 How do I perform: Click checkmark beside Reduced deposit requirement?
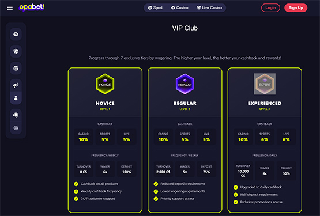156,184
